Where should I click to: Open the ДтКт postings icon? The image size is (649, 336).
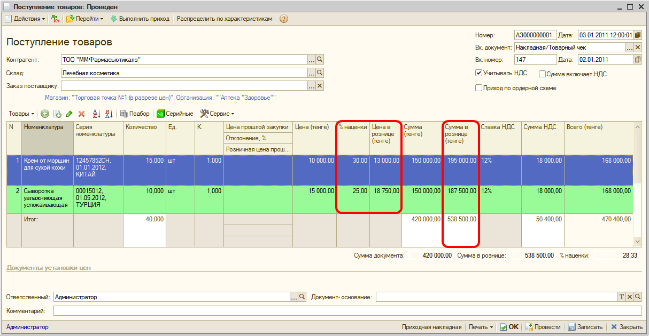55,19
